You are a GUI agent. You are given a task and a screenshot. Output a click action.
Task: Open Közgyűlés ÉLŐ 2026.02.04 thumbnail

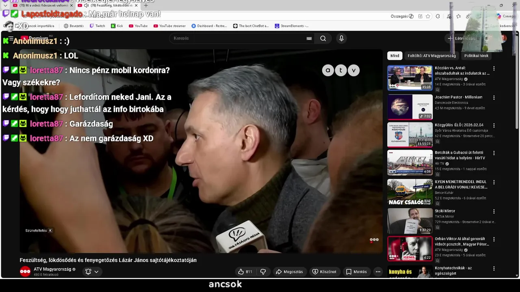[x=409, y=135]
